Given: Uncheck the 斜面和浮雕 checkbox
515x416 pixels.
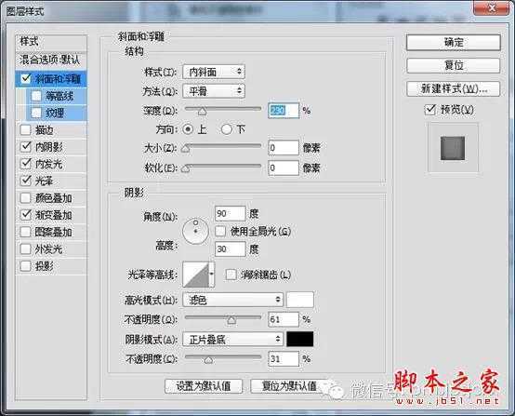Looking at the screenshot, I should point(26,78).
